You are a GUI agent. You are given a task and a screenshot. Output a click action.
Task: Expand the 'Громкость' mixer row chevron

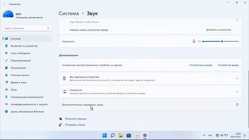click(237, 92)
